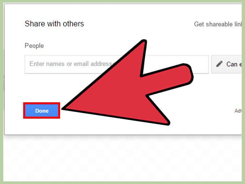Finish sharing by clicking Done
This screenshot has width=245, height=184.
click(41, 110)
